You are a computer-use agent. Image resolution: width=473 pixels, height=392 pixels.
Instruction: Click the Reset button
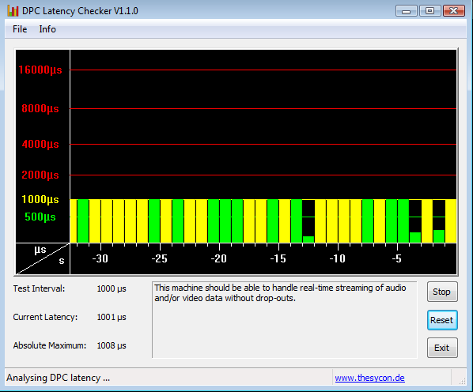coord(442,320)
